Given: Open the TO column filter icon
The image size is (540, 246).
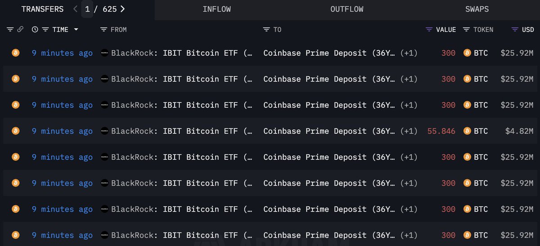Looking at the screenshot, I should (267, 30).
